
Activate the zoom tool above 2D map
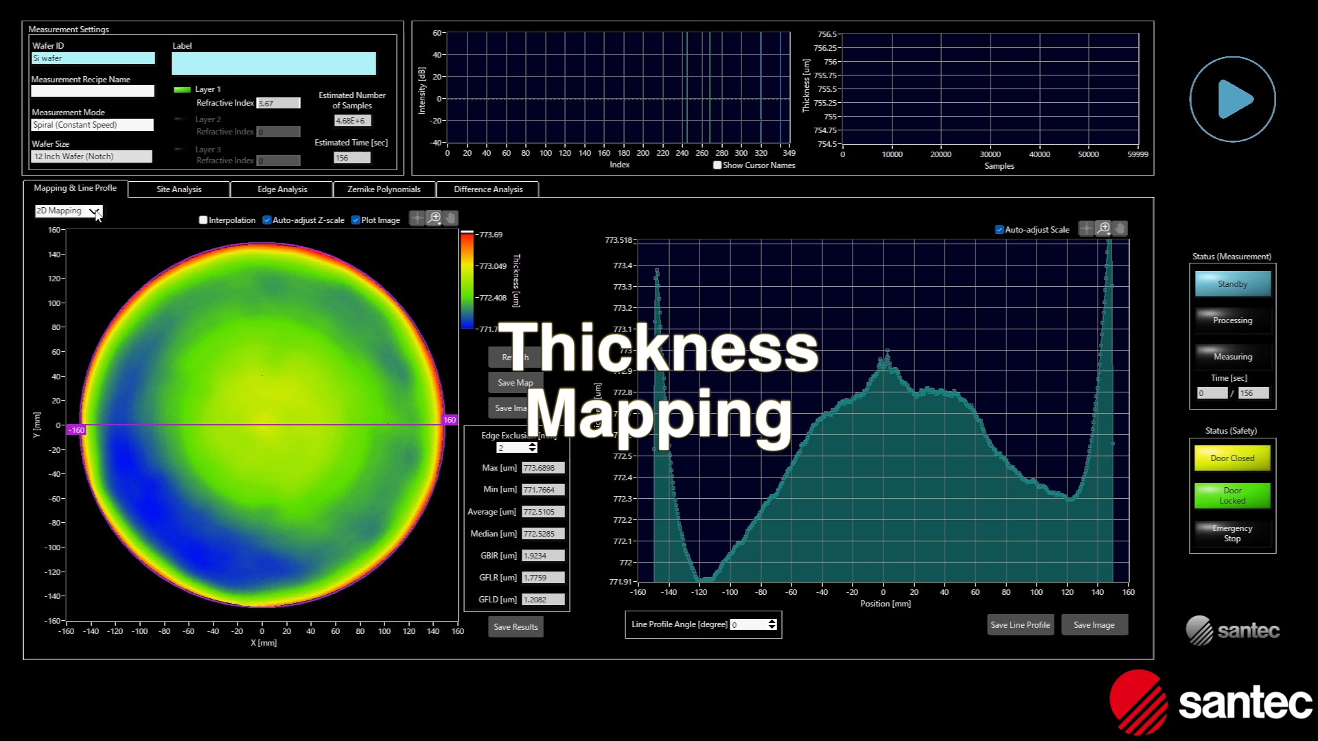[x=434, y=218]
